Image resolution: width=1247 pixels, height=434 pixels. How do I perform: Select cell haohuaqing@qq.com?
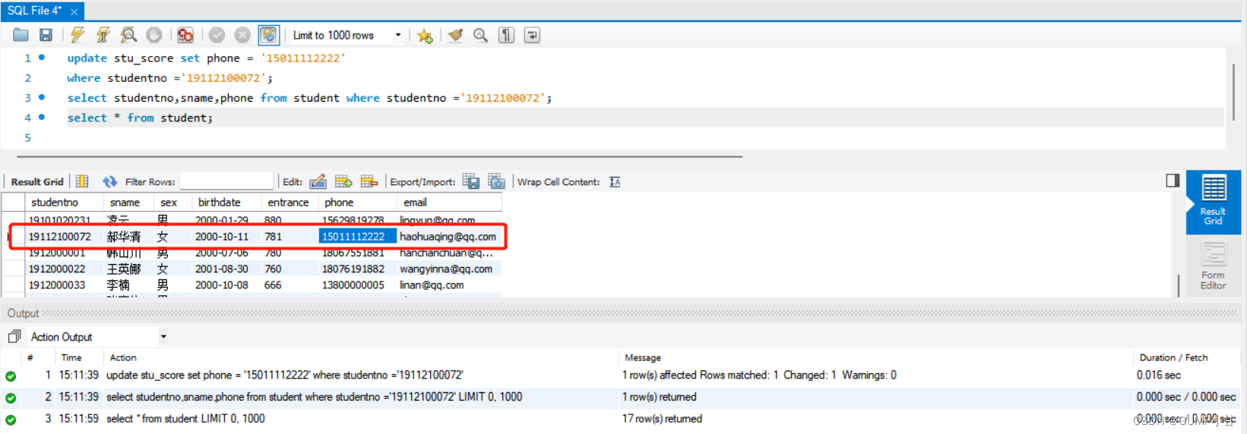[x=449, y=237]
